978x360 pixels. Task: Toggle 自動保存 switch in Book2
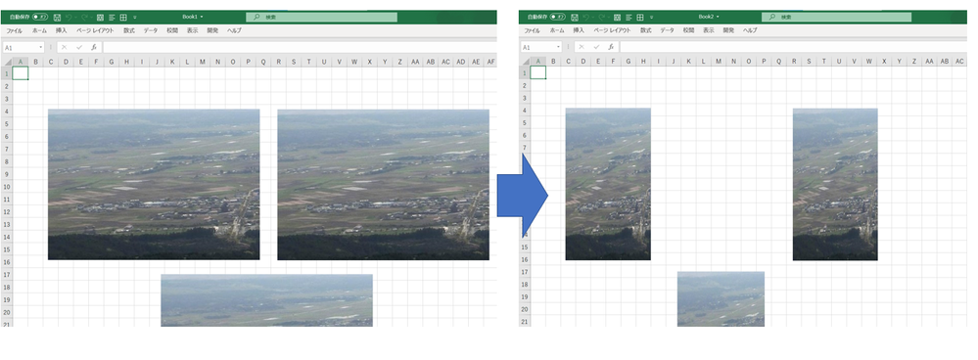(558, 18)
